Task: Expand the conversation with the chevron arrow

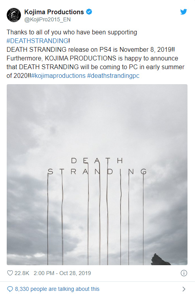Action: pos(184,289)
